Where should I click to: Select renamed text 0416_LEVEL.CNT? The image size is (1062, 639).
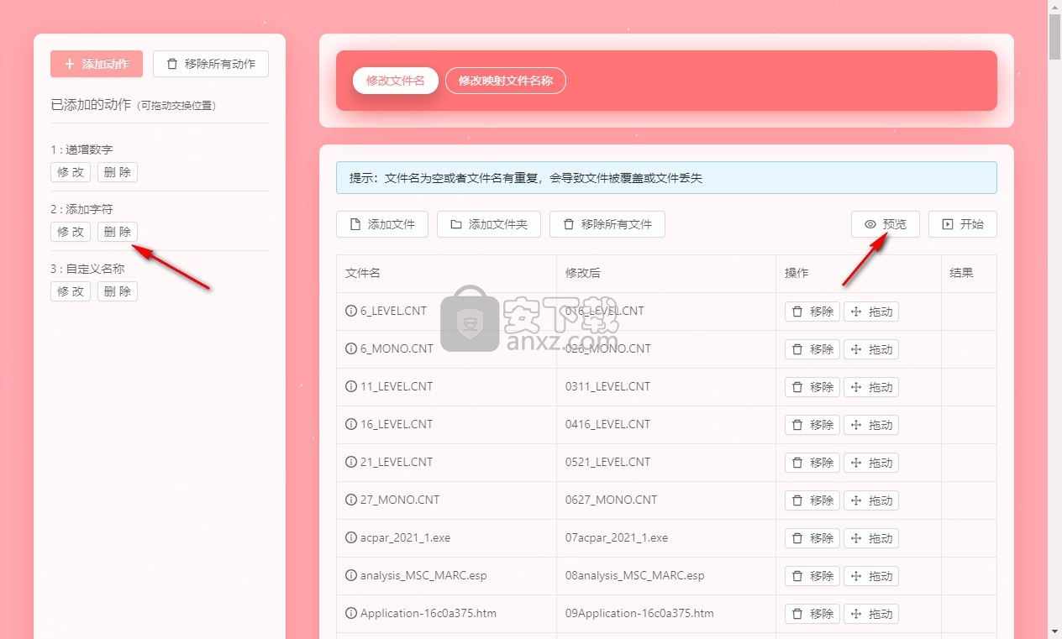607,424
